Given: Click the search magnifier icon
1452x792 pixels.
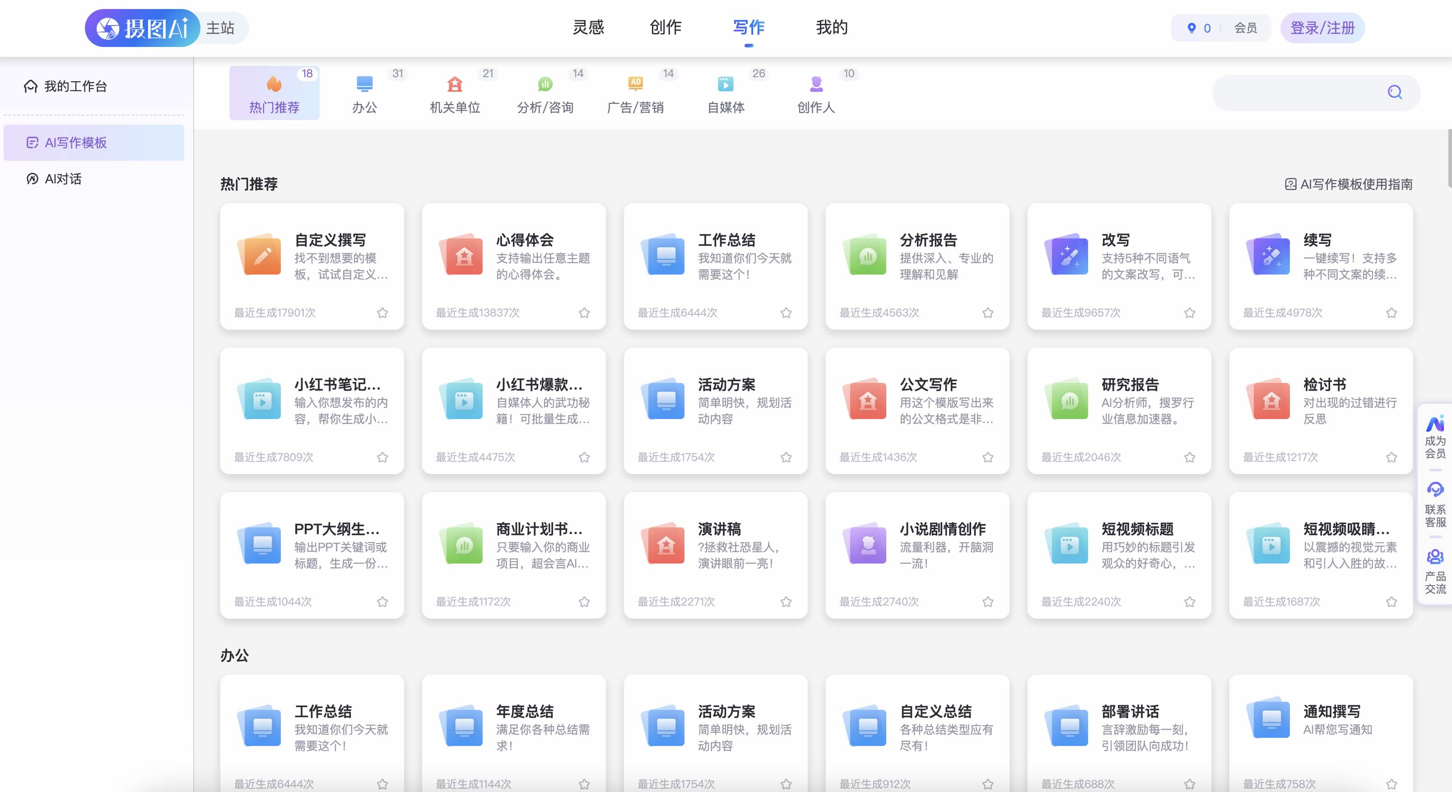Looking at the screenshot, I should [1395, 92].
